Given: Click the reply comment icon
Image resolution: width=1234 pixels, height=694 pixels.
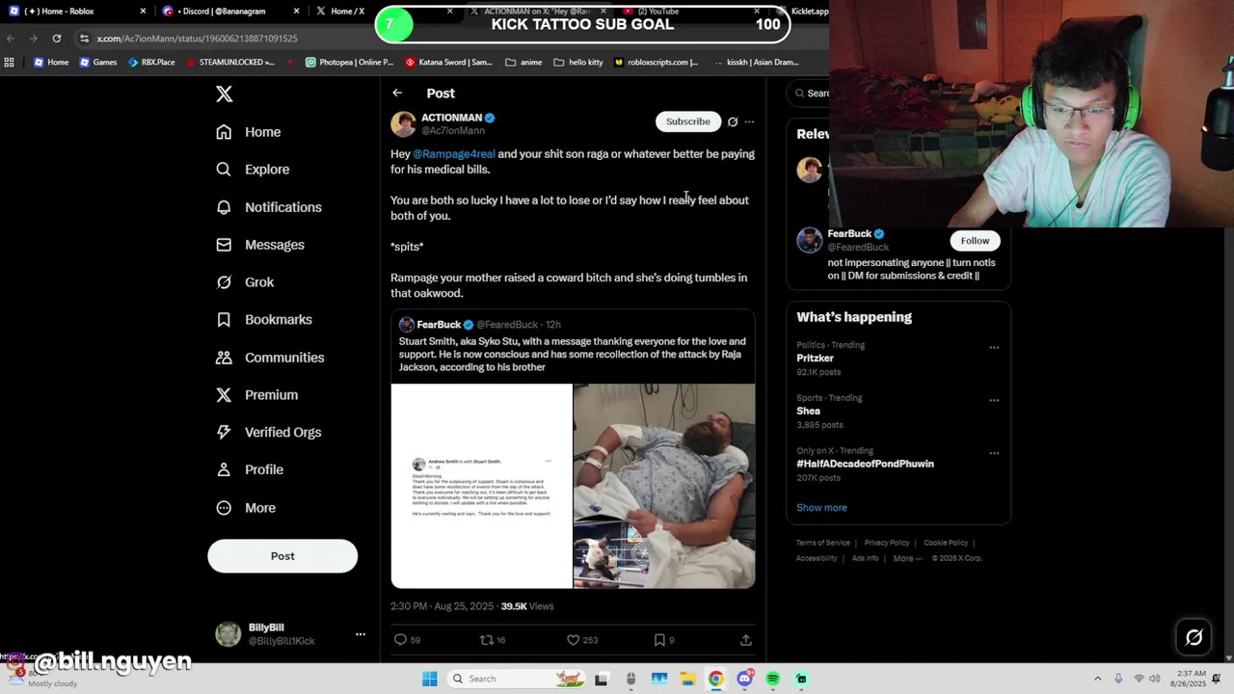Looking at the screenshot, I should pos(401,640).
